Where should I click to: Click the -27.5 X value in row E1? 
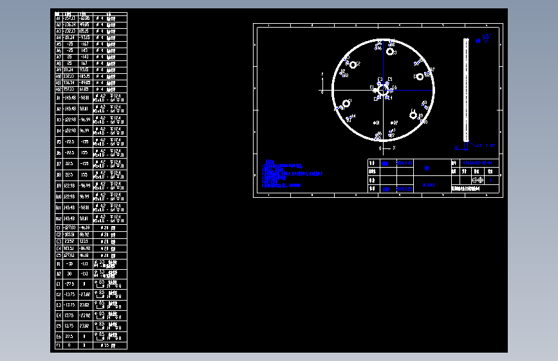(70, 284)
